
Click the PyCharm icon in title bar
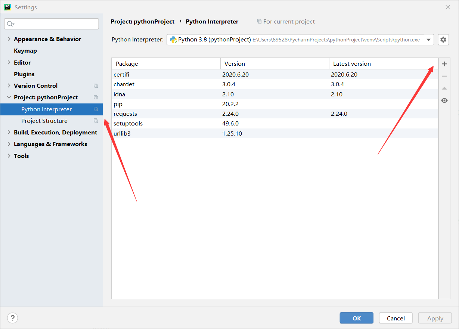coord(7,7)
